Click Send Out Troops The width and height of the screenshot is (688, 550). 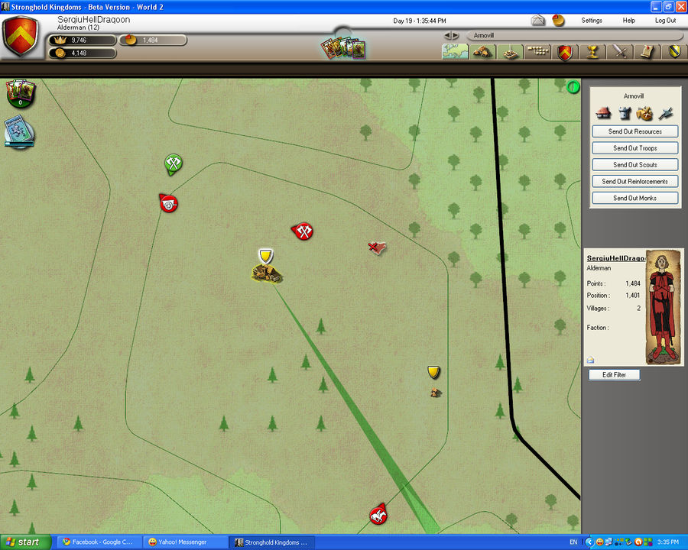click(635, 147)
